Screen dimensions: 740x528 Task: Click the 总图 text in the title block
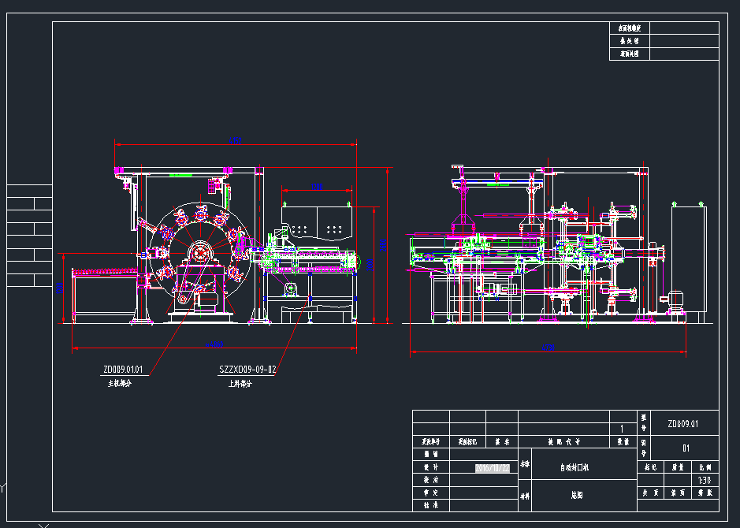tap(576, 496)
